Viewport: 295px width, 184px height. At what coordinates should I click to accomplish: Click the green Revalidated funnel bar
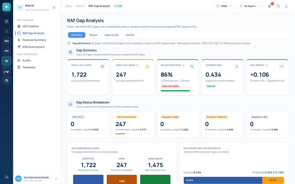coord(155,179)
